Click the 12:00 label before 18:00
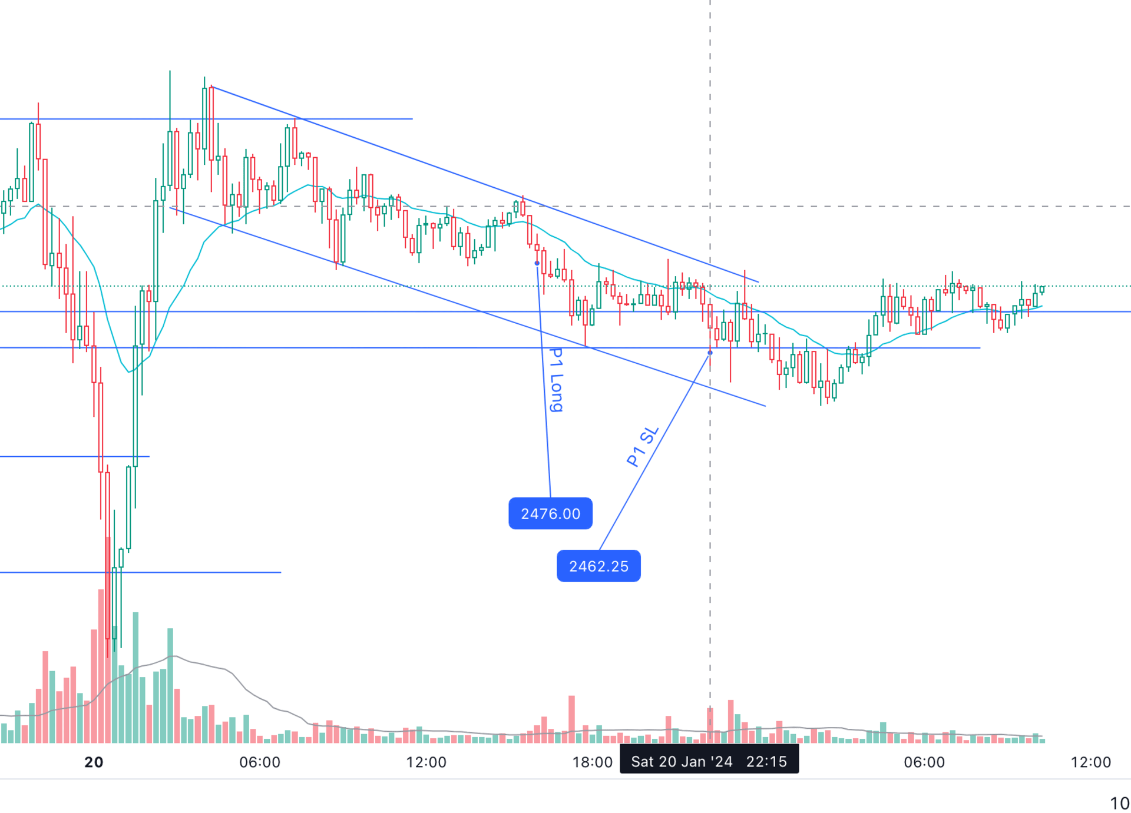Viewport: 1131px width, 813px height. click(x=426, y=762)
